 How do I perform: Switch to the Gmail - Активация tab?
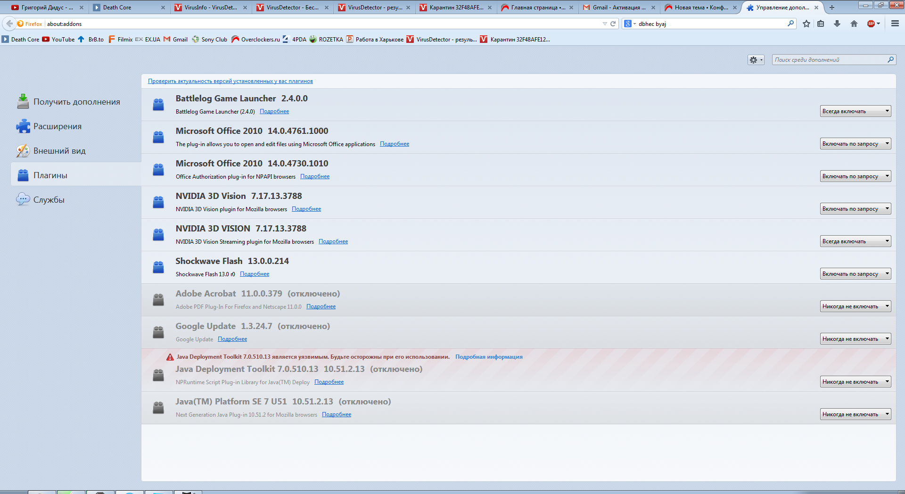pos(619,8)
